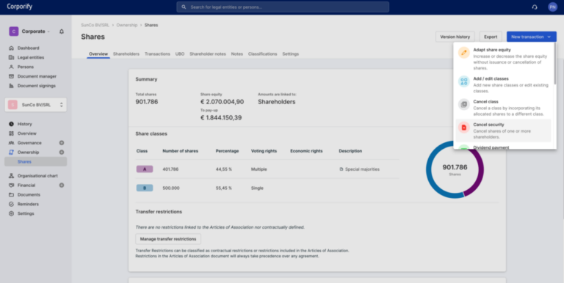564x283 pixels.
Task: Click the Add / edit classes shapes icon
Action: (464, 81)
